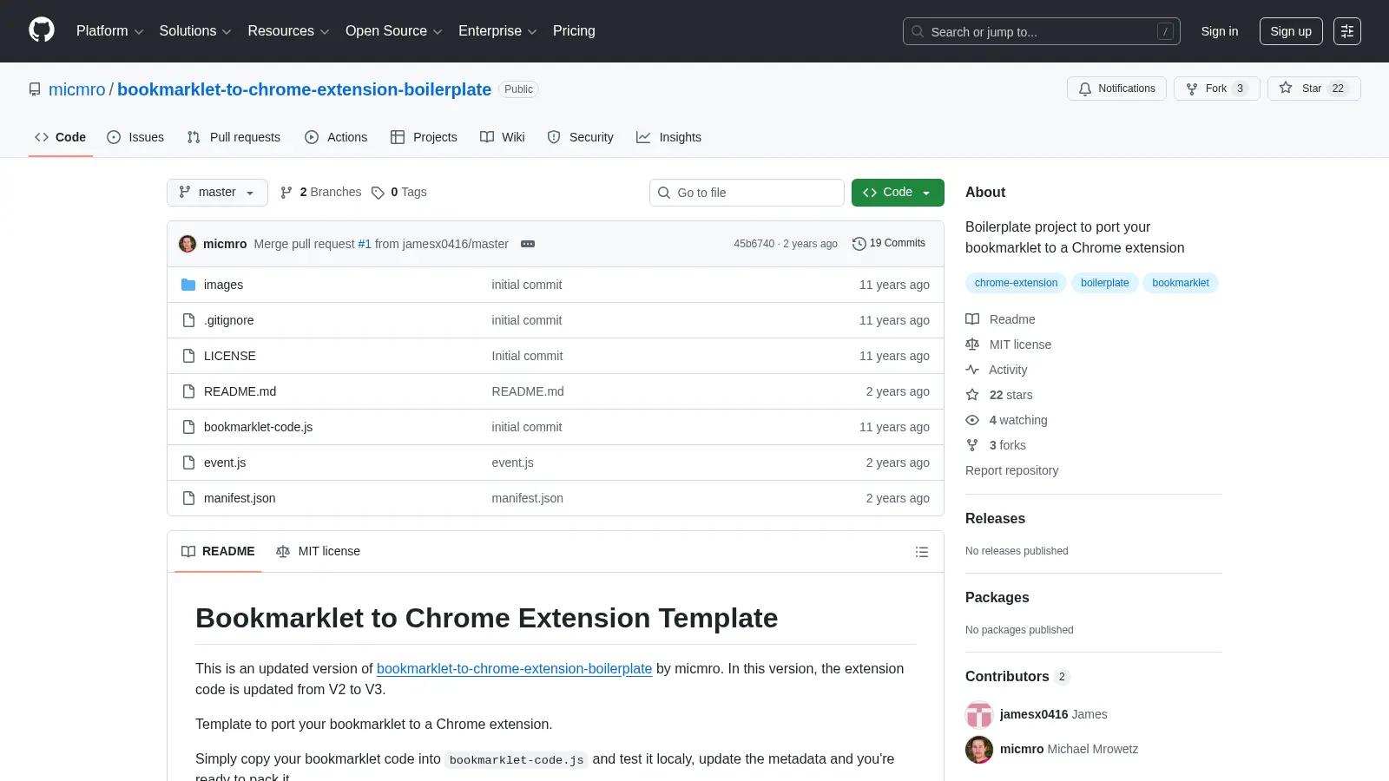Open the Packages heading link
Viewport: 1389px width, 781px height.
[997, 597]
